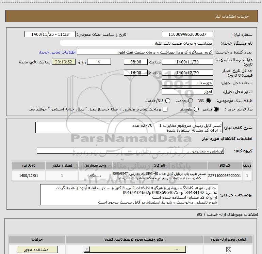
Task: Click the item name cell SPG-40 SEBAKMT
Action: tap(160, 176)
